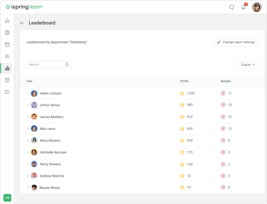Screen dimensions: 267x204
Task: Click the 1200 points value
Action: pyautogui.click(x=191, y=93)
